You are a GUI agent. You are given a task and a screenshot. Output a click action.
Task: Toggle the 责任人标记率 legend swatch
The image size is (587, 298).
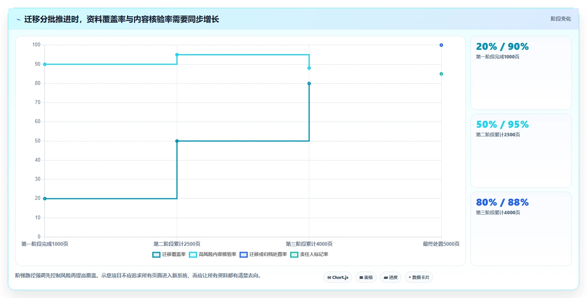pos(294,254)
